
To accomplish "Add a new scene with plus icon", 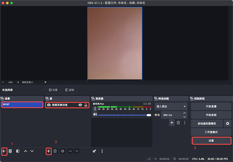I will click(4, 151).
